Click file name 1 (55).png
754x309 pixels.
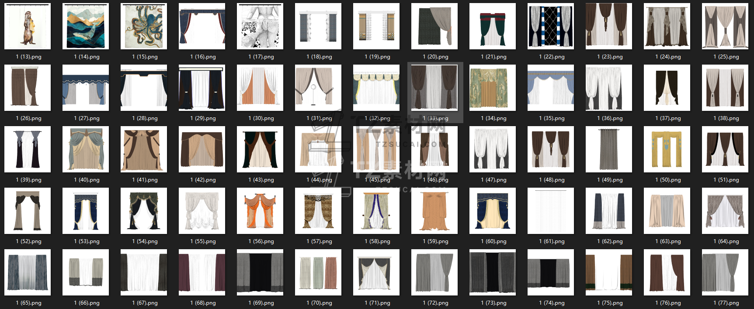[203, 241]
